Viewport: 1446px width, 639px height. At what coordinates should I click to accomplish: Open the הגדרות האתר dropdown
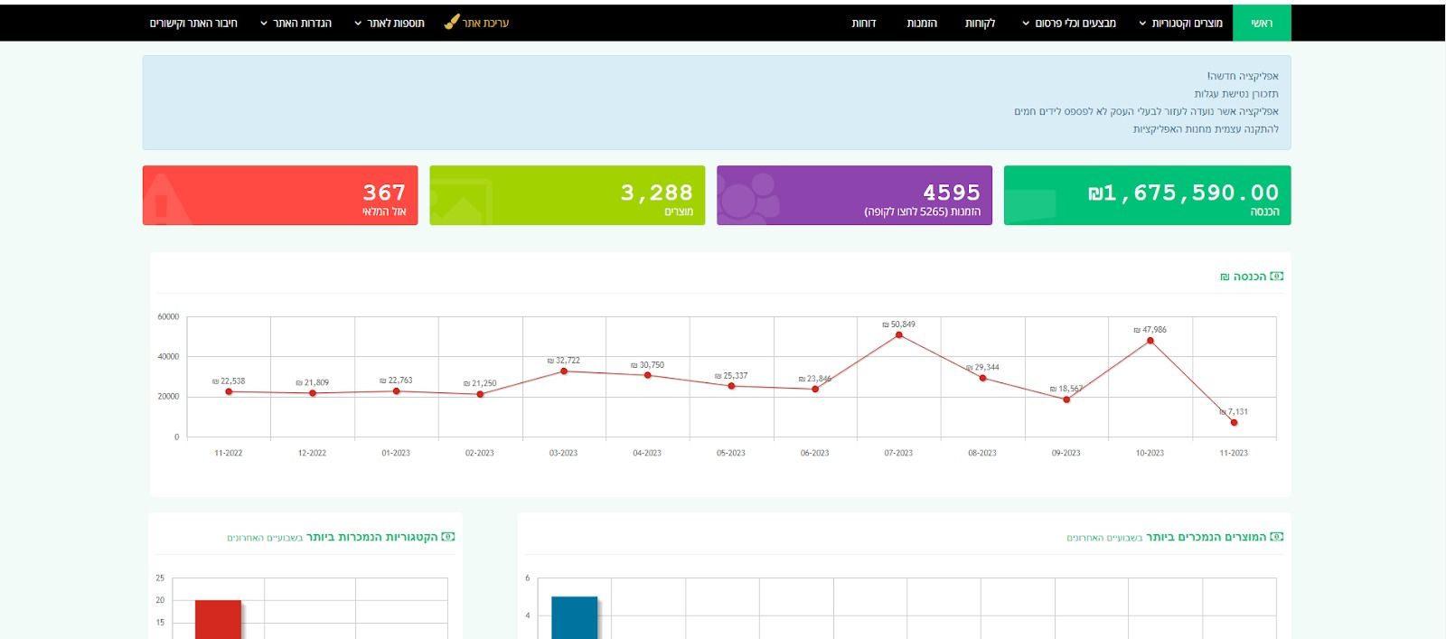coord(296,23)
